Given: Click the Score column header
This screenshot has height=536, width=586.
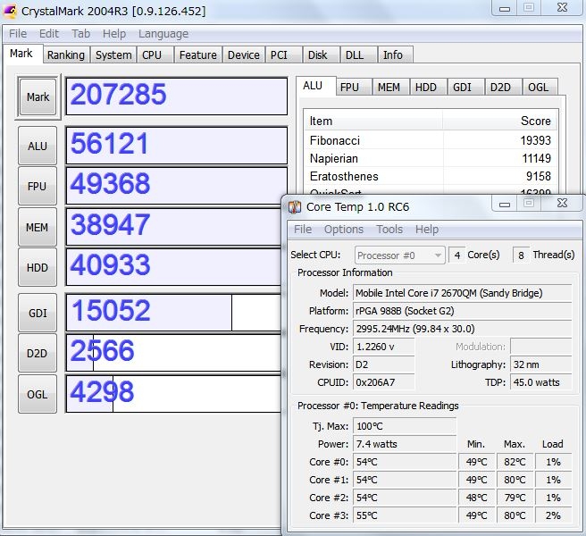Looking at the screenshot, I should tap(500, 121).
